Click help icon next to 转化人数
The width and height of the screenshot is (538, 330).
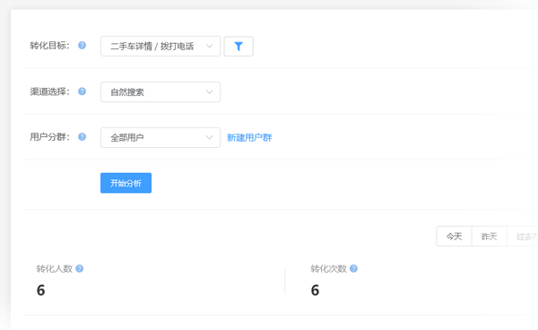79,269
